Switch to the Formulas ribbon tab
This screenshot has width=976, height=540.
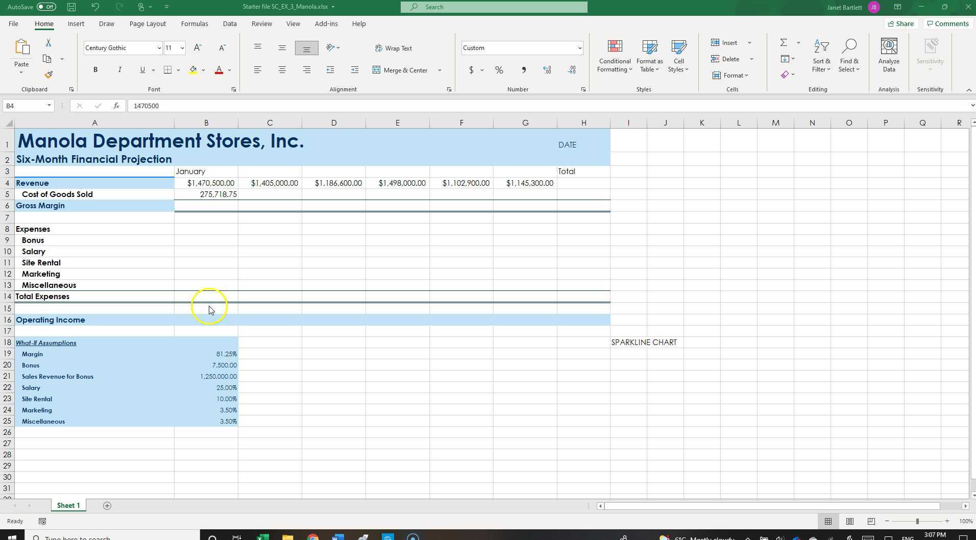click(x=194, y=23)
